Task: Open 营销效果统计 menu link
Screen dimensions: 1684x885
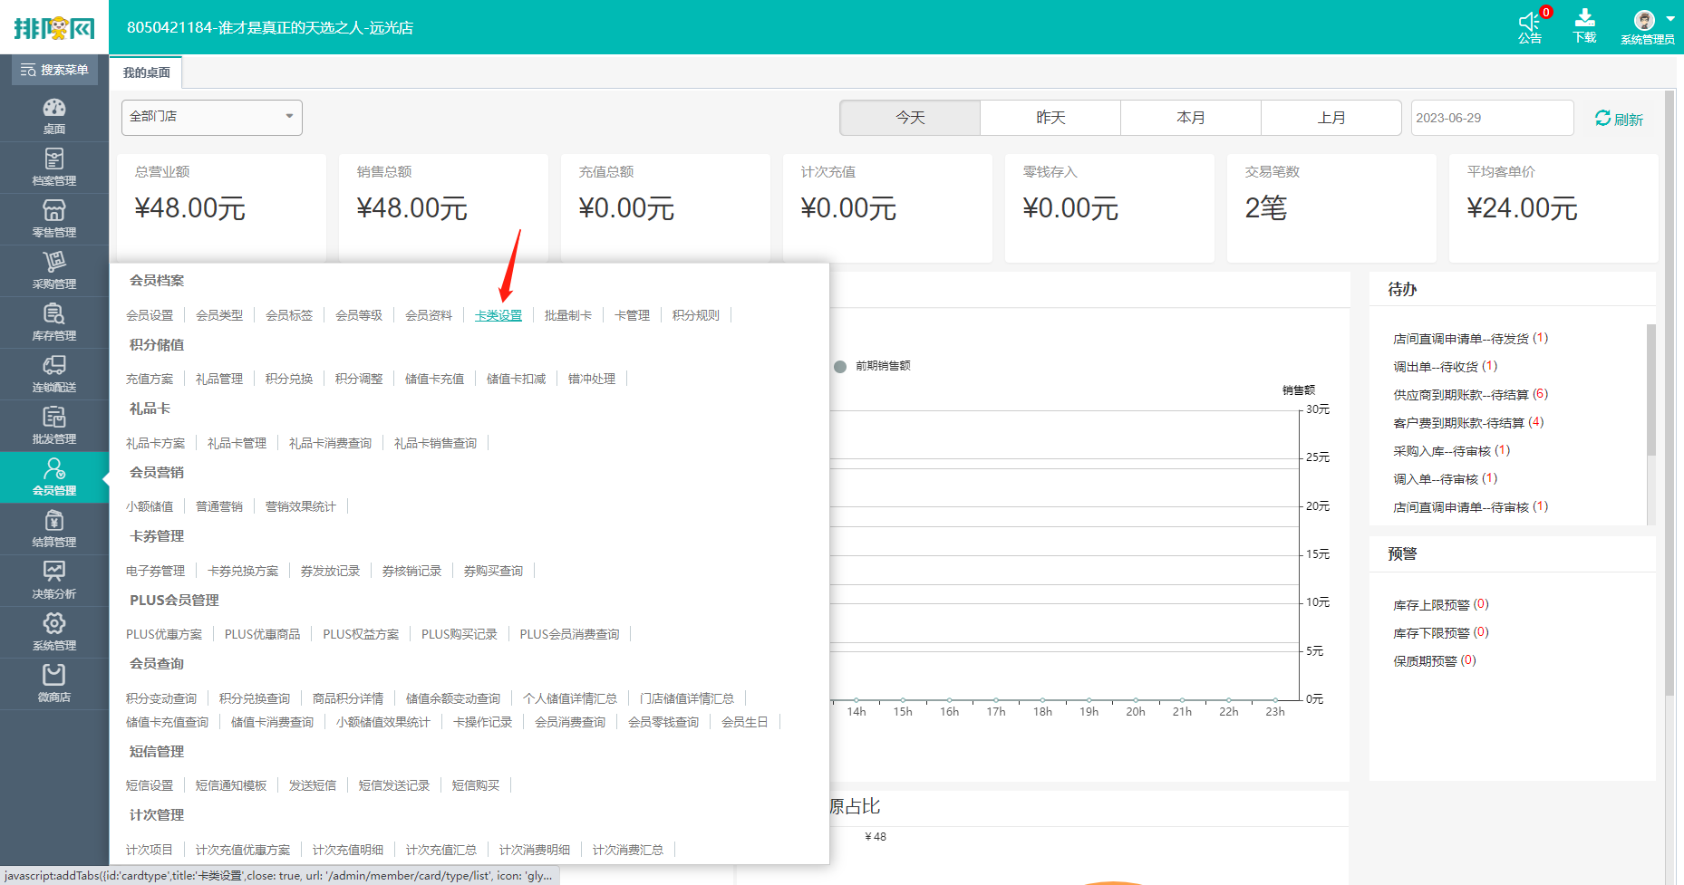Action: pyautogui.click(x=301, y=506)
